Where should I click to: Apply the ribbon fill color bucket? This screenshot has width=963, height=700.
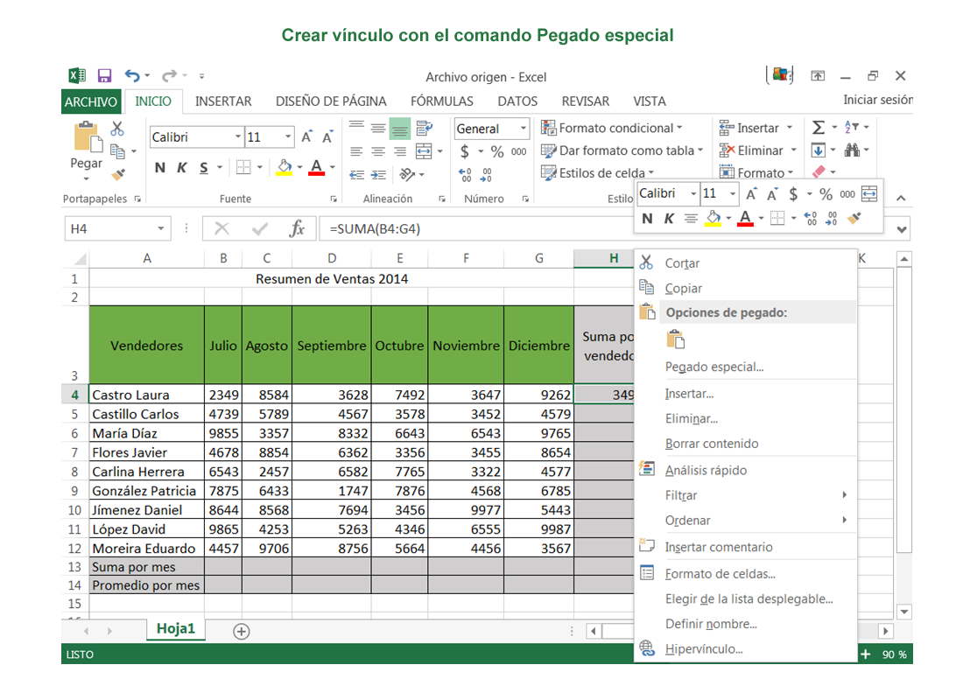coord(285,167)
